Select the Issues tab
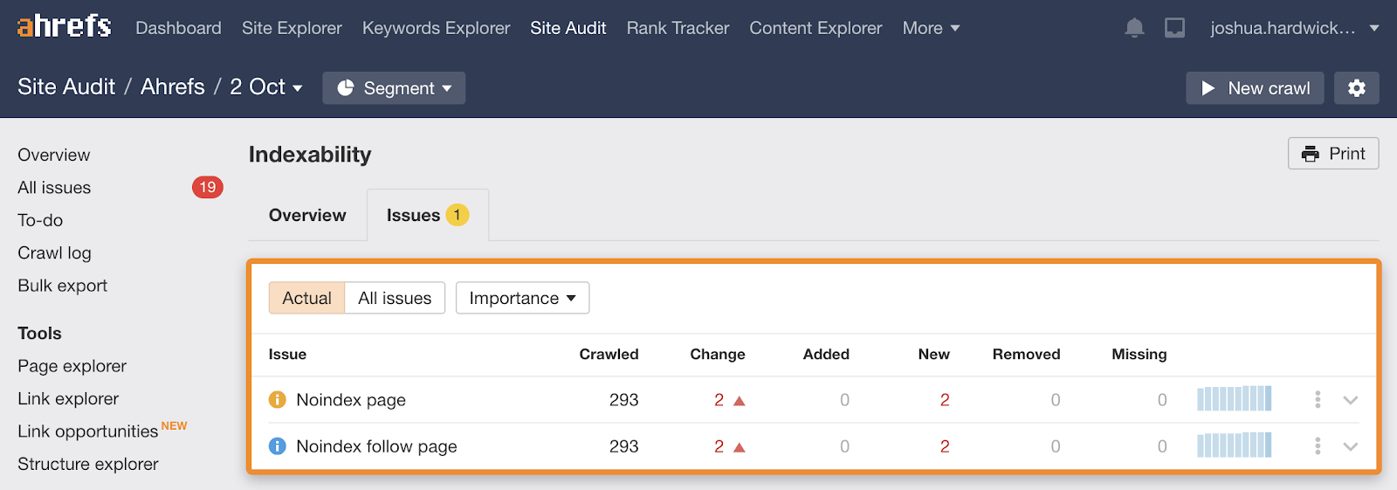This screenshot has height=490, width=1397. pyautogui.click(x=427, y=215)
